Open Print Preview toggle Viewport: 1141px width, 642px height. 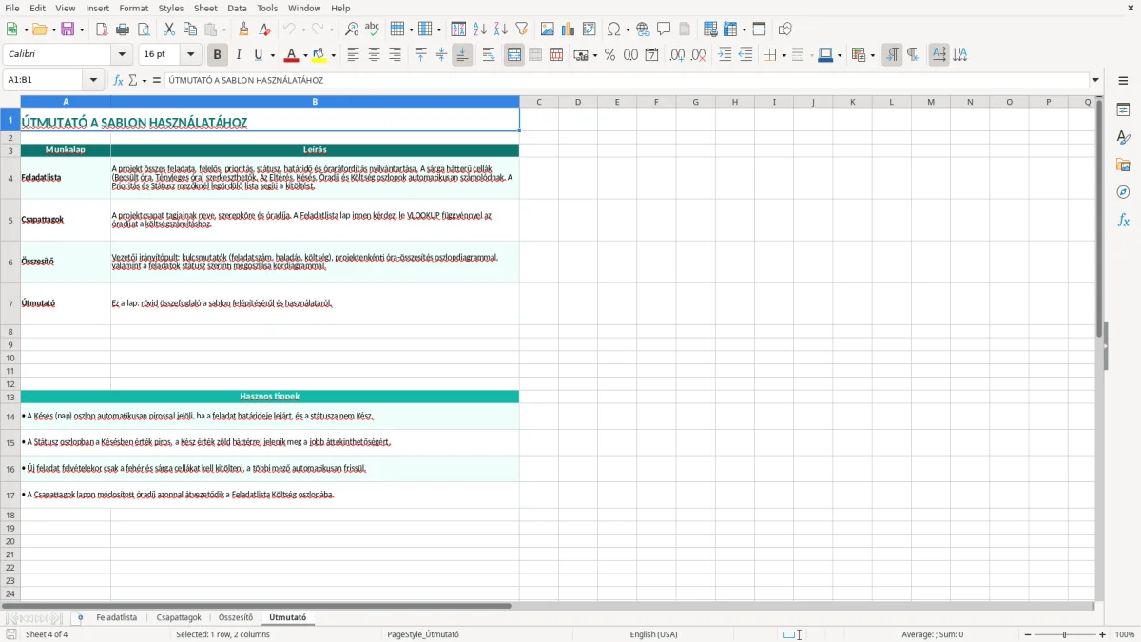pyautogui.click(x=144, y=29)
